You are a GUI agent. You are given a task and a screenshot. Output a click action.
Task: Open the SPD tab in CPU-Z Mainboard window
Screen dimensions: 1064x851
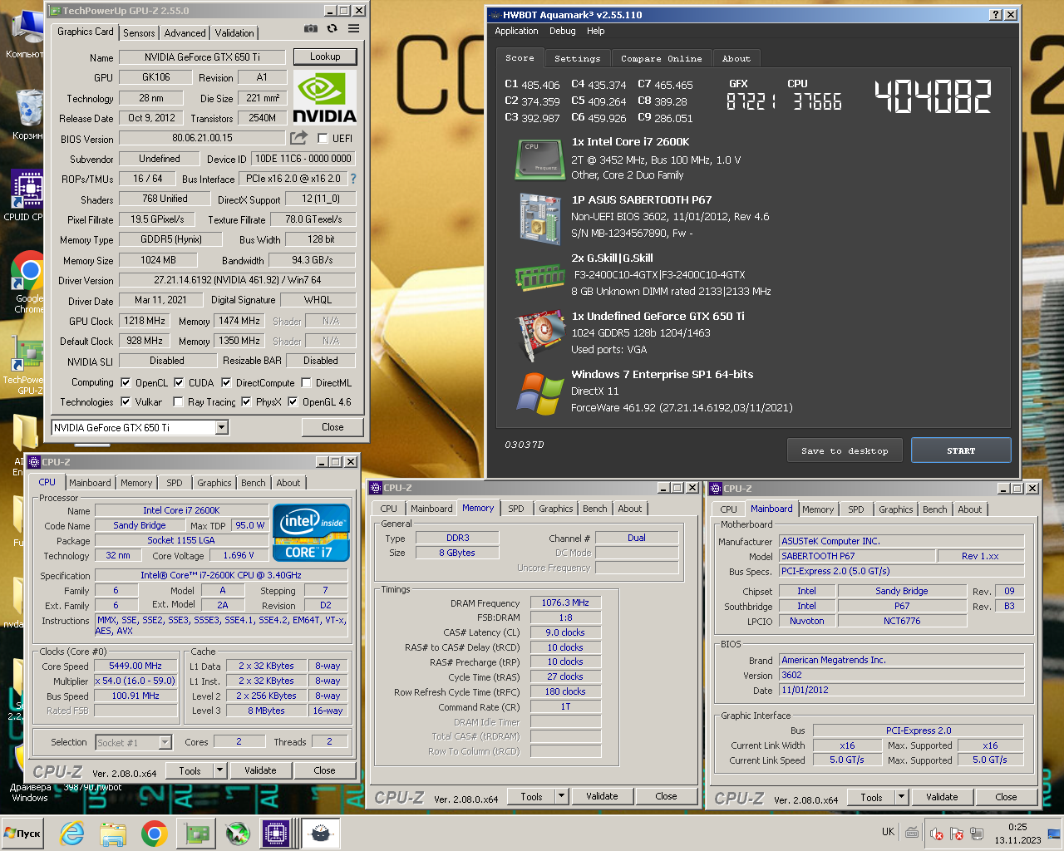point(856,509)
